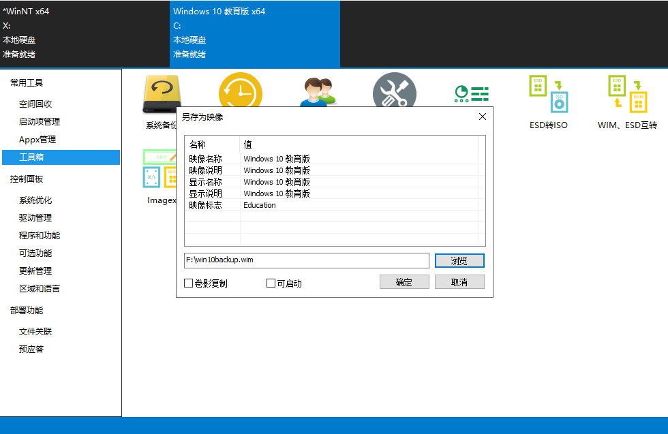Open 可选功能 in the sidebar
668x434 pixels.
coord(35,253)
